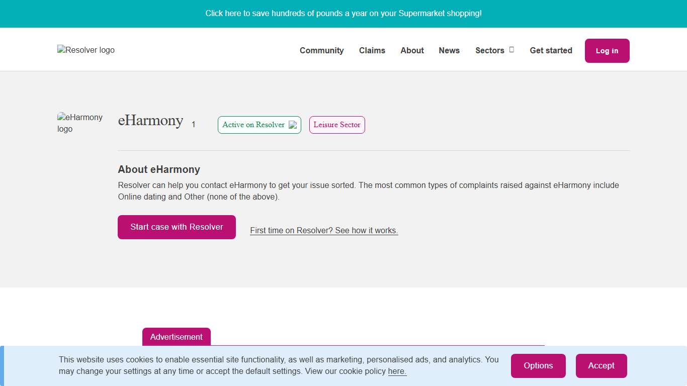Open the cookie policy via here link
Viewport: 687px width, 386px height.
[397, 371]
